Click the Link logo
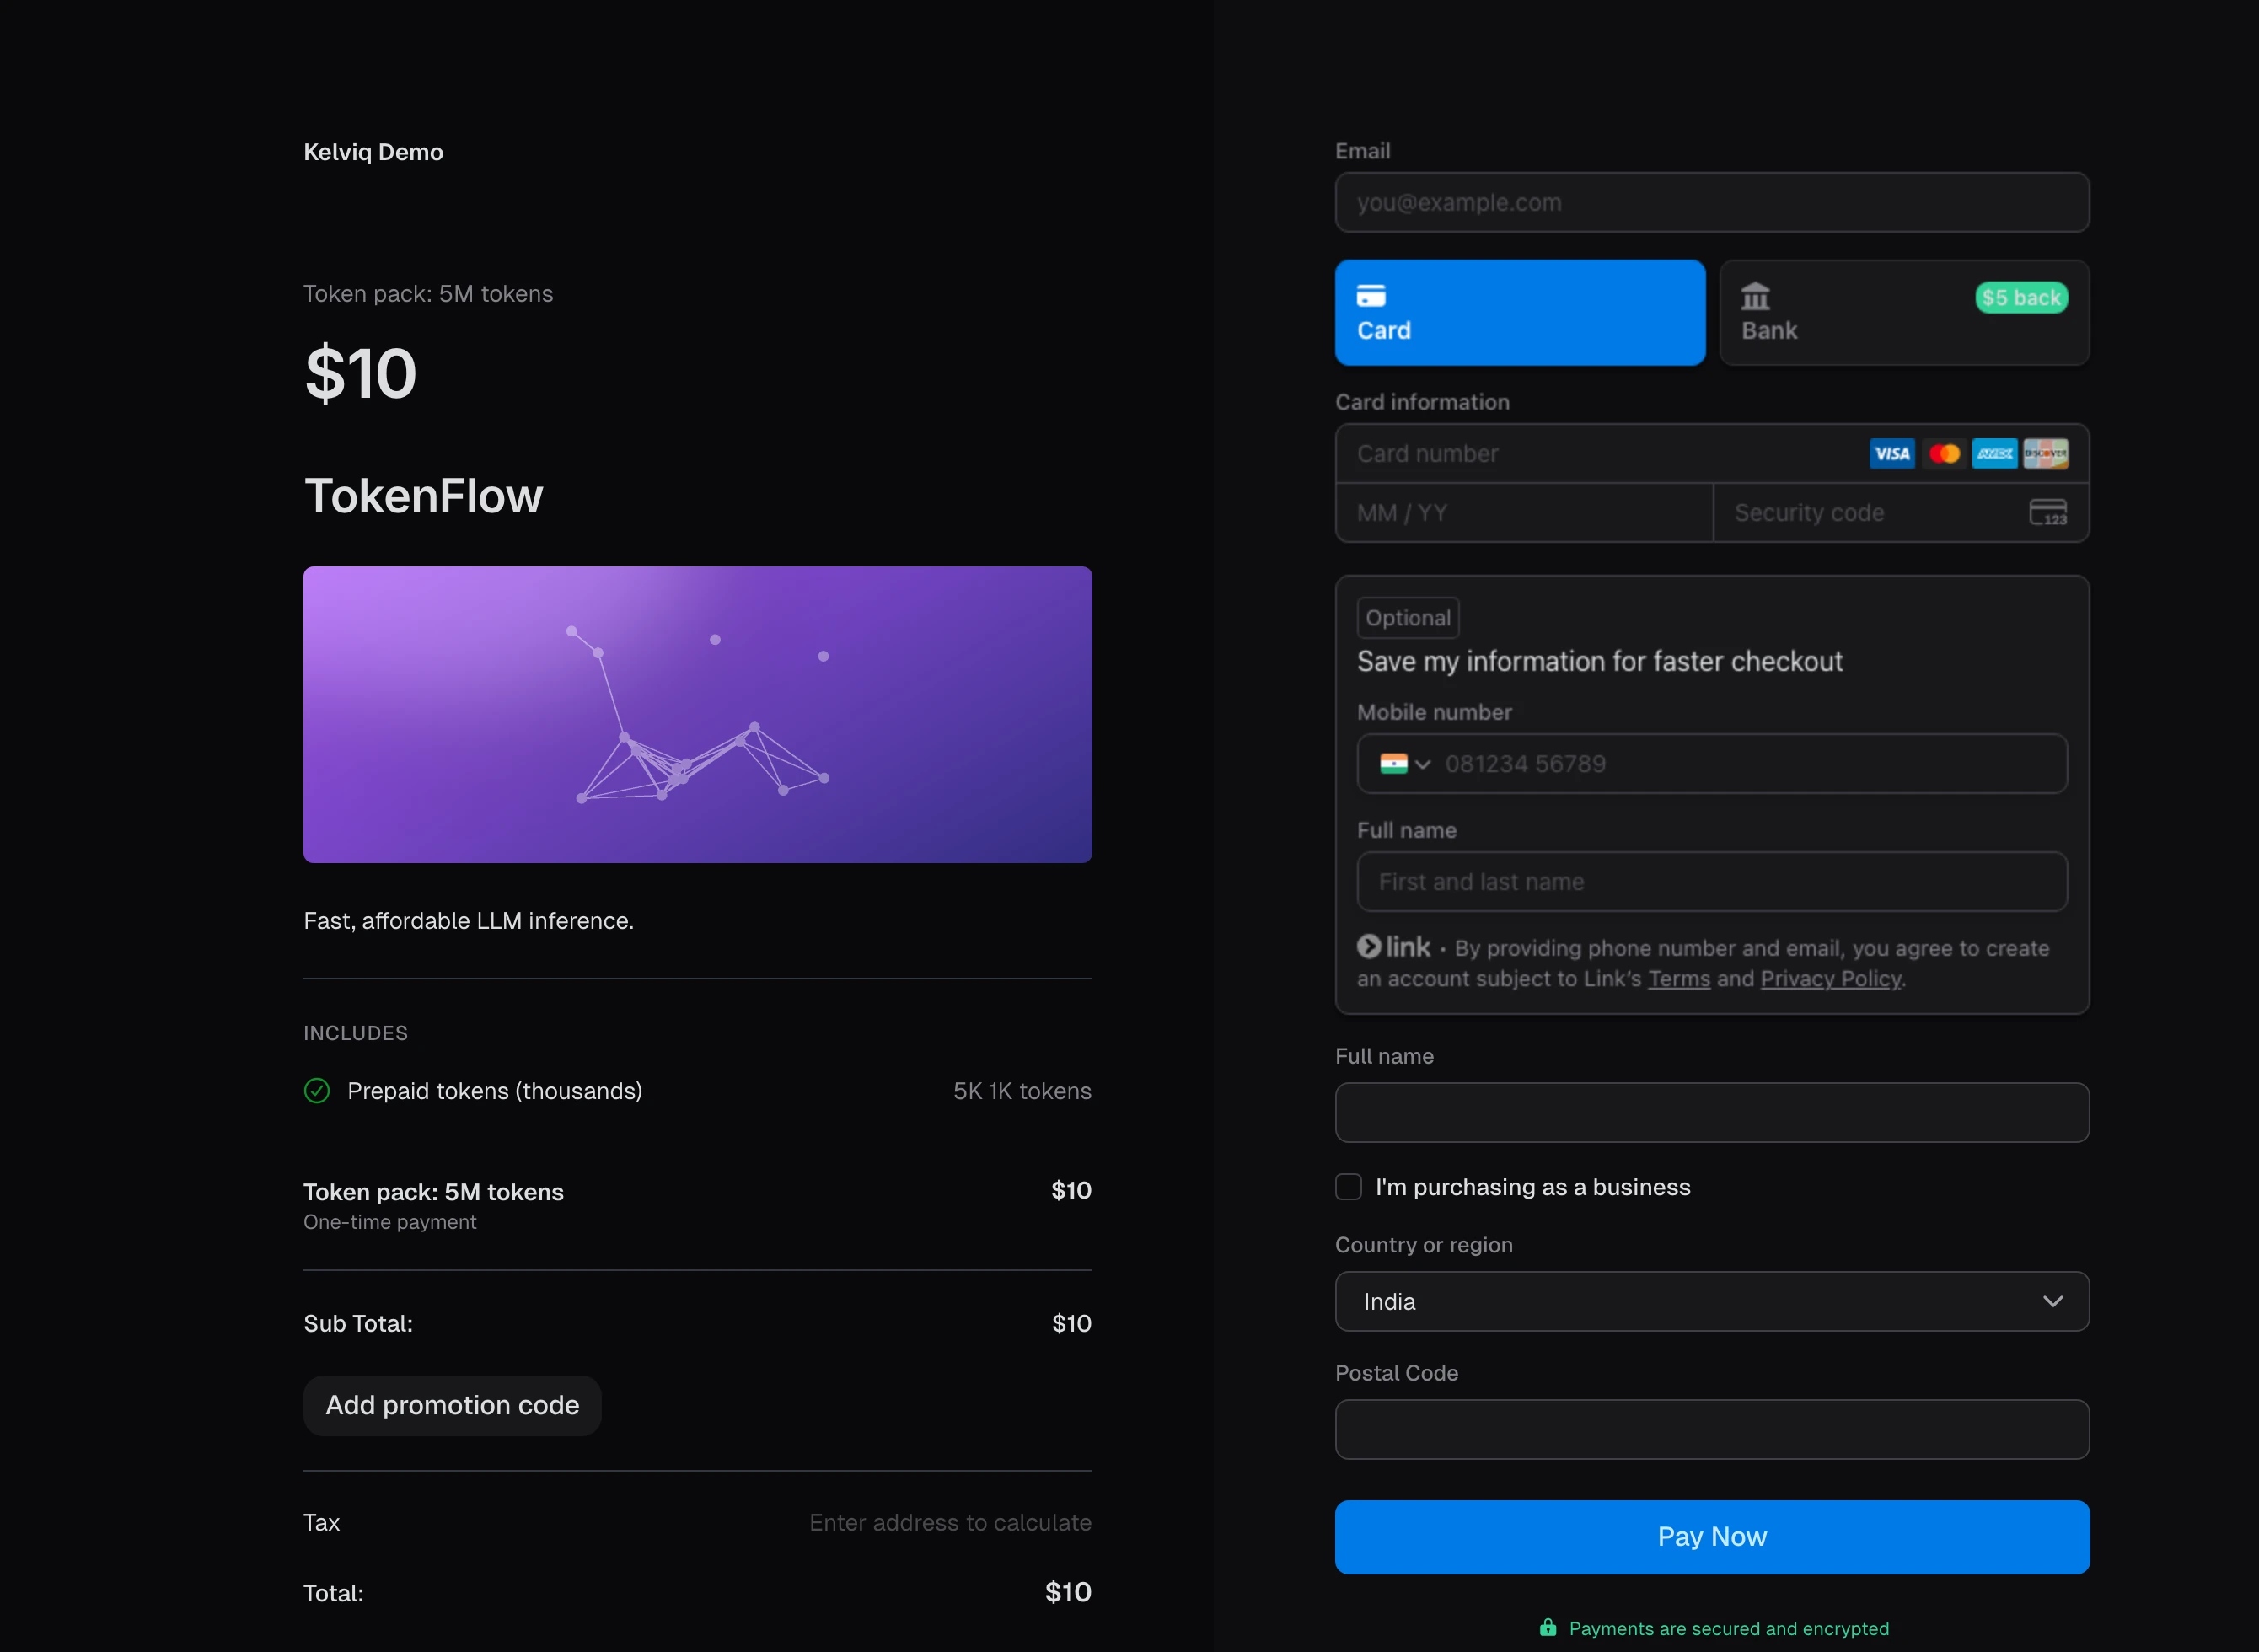 tap(1393, 946)
